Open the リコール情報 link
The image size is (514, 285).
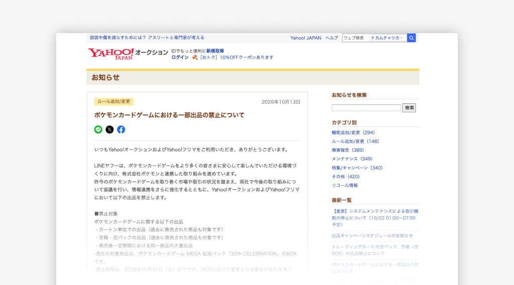(345, 186)
